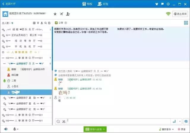This screenshot has height=133, width=190.
Task: Click the person icon in channel toolbar
Action: 42,23
